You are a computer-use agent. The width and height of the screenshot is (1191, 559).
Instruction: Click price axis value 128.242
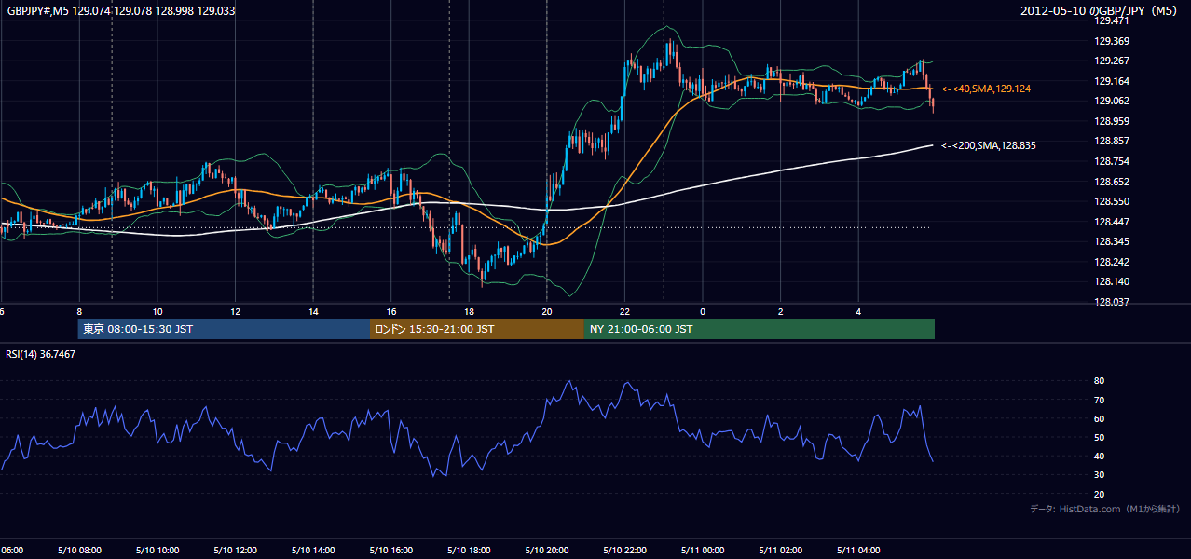click(1112, 262)
